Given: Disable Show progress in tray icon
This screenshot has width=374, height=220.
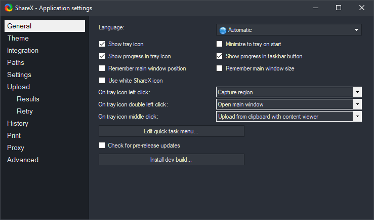Looking at the screenshot, I should [x=102, y=56].
